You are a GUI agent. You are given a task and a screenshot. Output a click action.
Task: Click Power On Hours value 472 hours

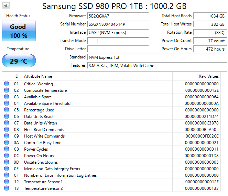tap(210, 49)
